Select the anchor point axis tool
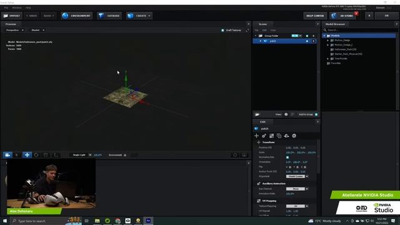400x225 pixels. 56,155
